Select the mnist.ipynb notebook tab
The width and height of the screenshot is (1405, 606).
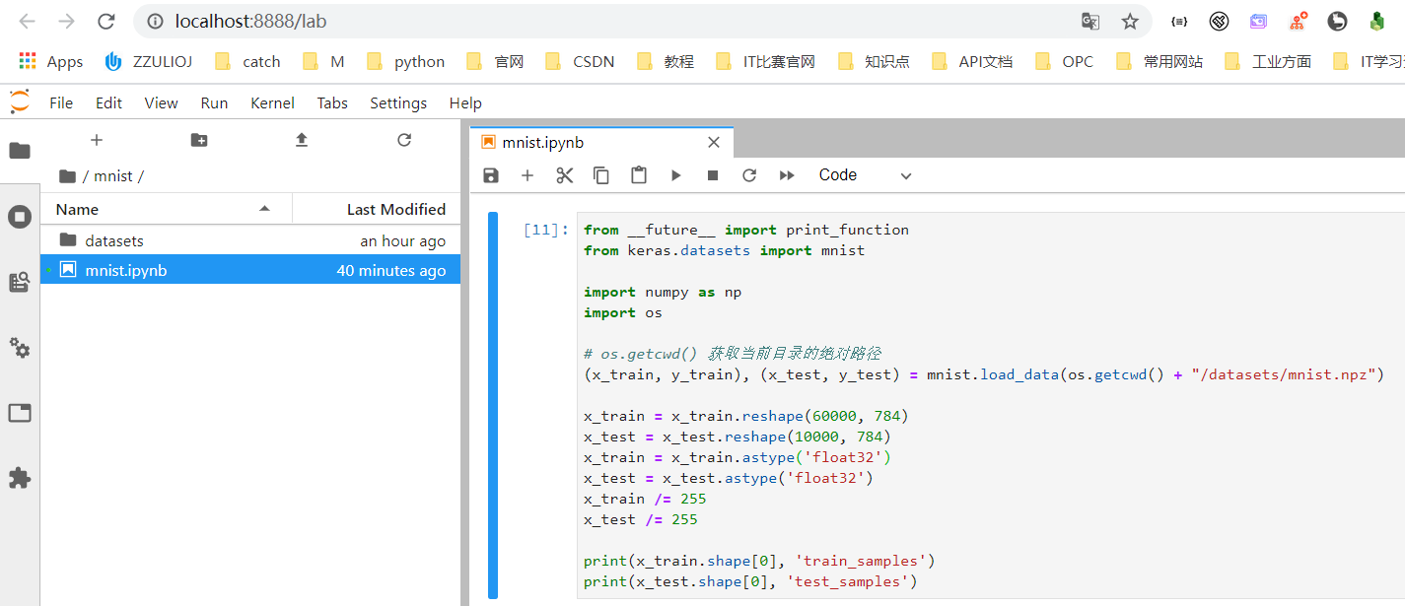(x=601, y=142)
